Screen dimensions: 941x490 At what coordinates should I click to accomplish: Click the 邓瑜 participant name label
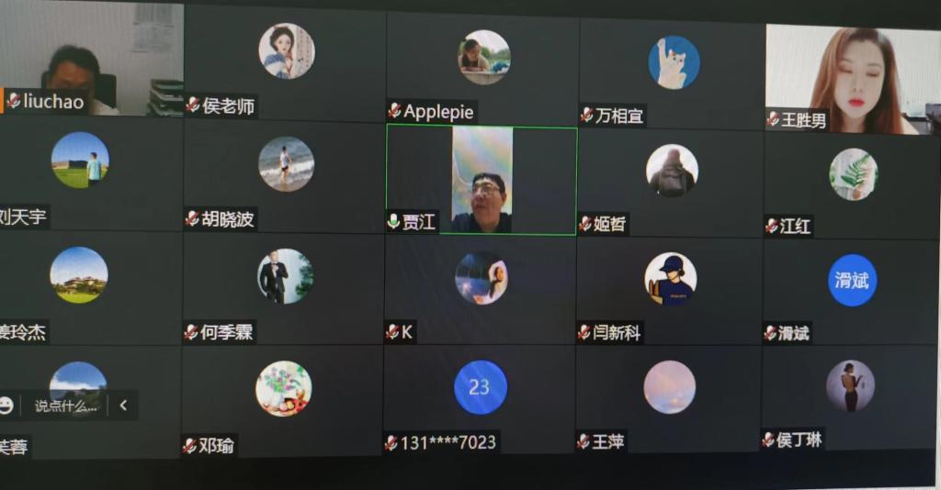pos(216,445)
